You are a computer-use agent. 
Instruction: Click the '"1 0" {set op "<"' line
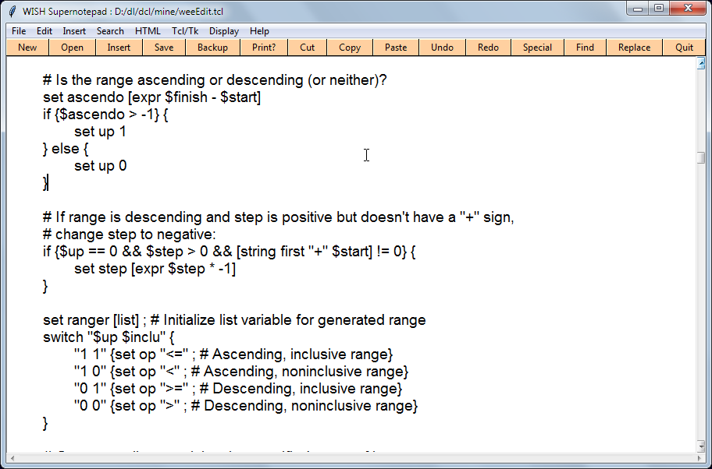pyautogui.click(x=241, y=372)
